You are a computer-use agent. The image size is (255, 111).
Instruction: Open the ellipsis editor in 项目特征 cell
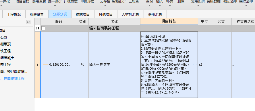click(x=195, y=64)
